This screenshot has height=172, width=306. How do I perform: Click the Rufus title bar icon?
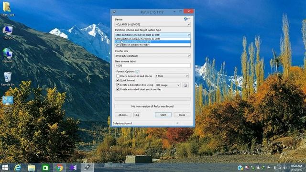coord(114,12)
